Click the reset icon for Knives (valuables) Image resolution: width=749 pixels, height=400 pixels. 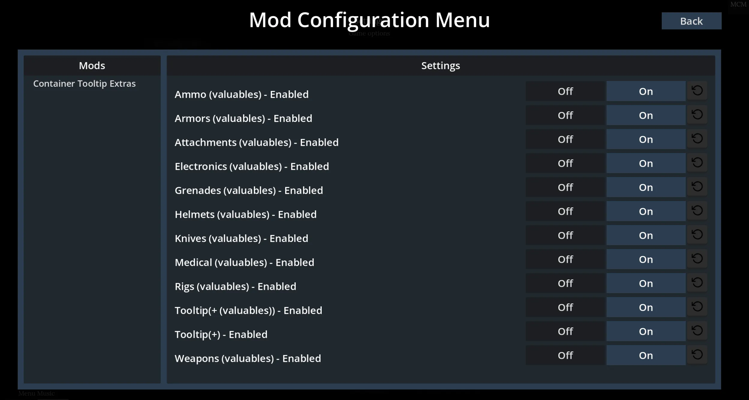[x=697, y=235]
